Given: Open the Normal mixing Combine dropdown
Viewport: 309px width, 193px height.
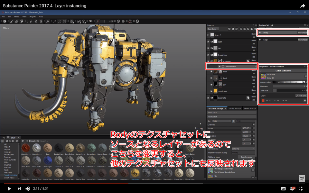Looking at the screenshot, I should (x=243, y=149).
